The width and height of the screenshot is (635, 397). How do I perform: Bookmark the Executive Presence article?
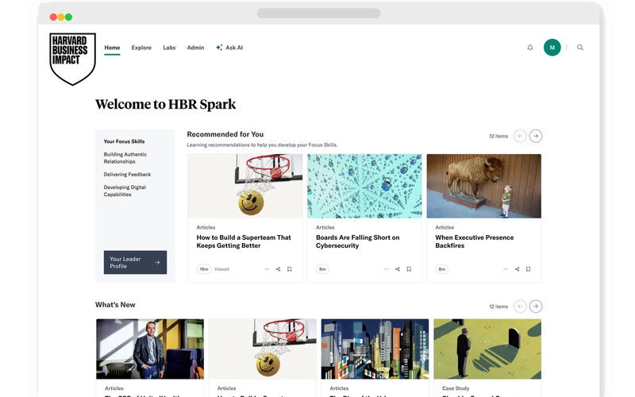(528, 269)
